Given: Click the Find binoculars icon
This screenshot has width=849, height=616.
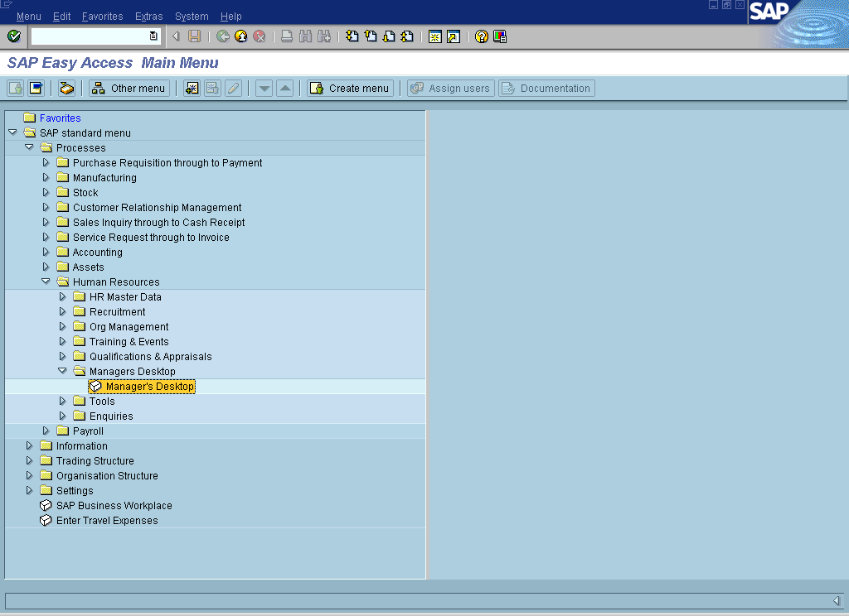Looking at the screenshot, I should tap(305, 36).
